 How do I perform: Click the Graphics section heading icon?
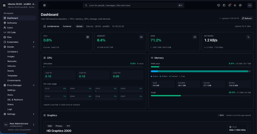[45, 115]
